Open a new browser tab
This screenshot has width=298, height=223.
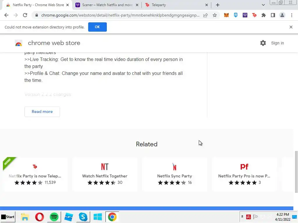pos(218,5)
